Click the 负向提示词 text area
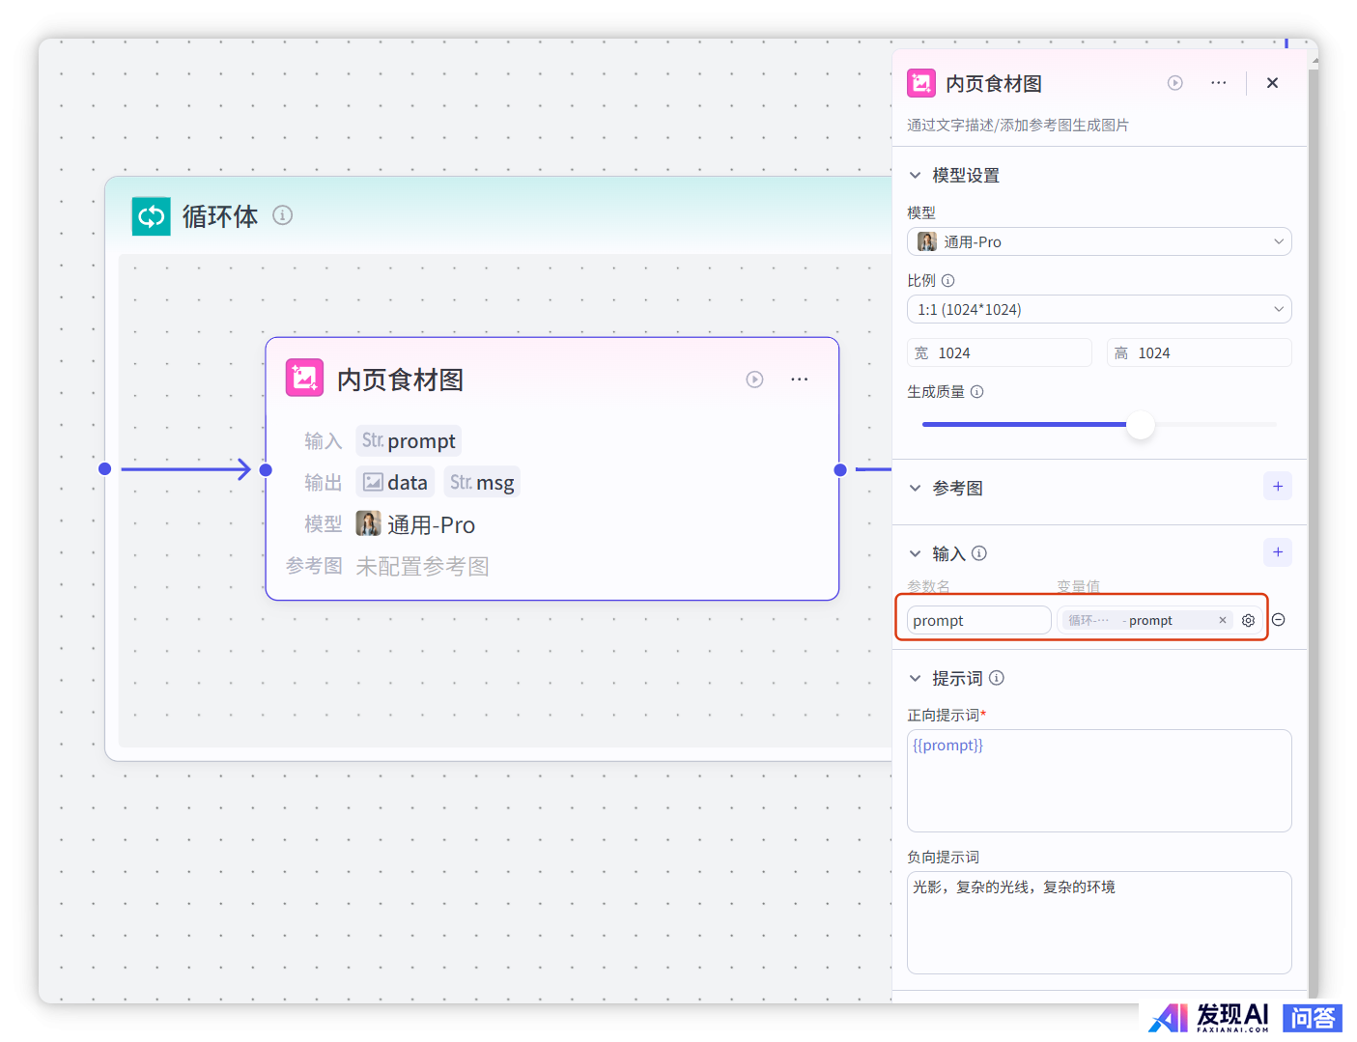Screen dimensions: 1357x1042 [x=1098, y=922]
